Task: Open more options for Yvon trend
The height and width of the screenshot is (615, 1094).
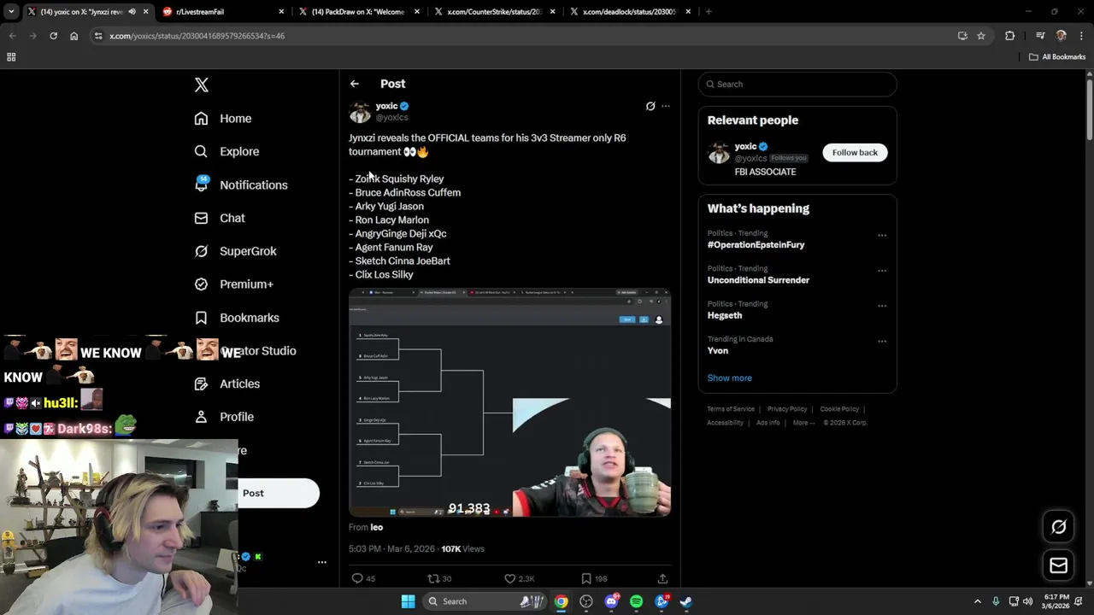Action: click(x=882, y=341)
